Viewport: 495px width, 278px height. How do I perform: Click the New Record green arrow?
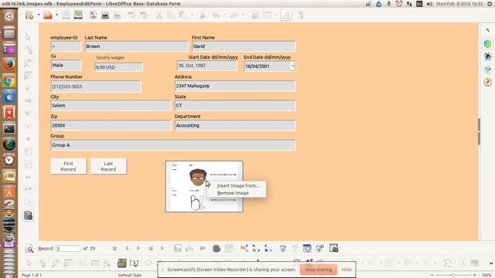point(162,249)
